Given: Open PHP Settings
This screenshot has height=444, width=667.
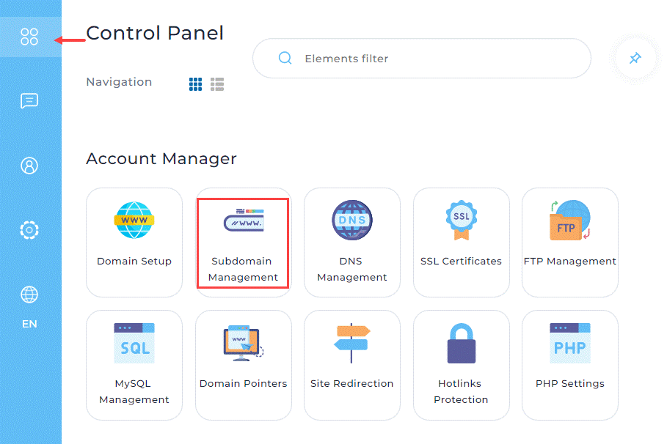Looking at the screenshot, I should tap(569, 364).
